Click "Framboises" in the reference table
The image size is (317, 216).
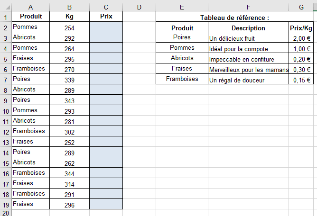coord(182,79)
